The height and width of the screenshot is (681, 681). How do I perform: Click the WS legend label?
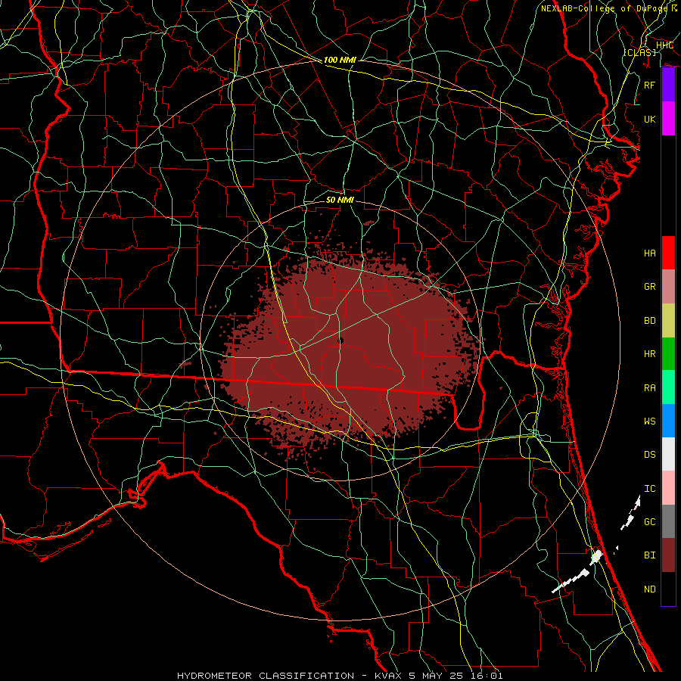tap(650, 421)
